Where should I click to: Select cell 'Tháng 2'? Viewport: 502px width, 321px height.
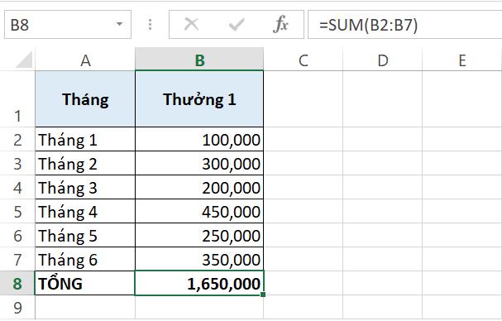coord(85,163)
